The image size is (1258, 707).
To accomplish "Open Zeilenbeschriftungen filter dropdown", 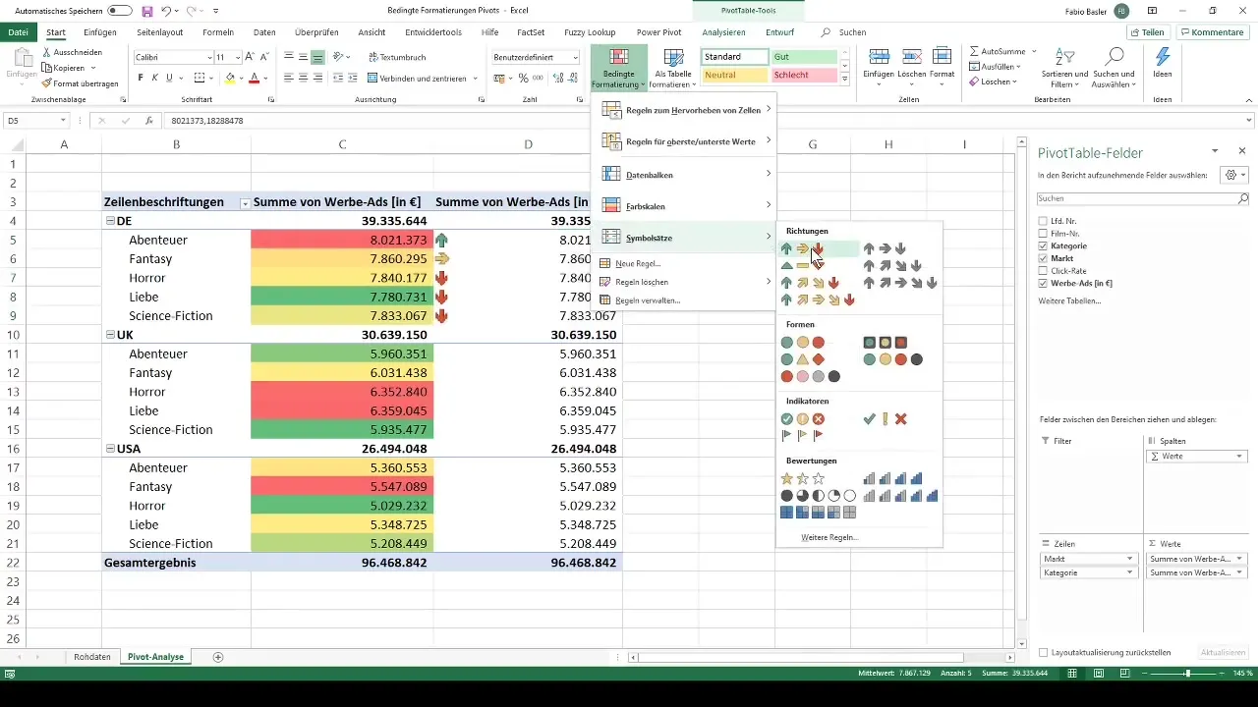I will click(244, 202).
